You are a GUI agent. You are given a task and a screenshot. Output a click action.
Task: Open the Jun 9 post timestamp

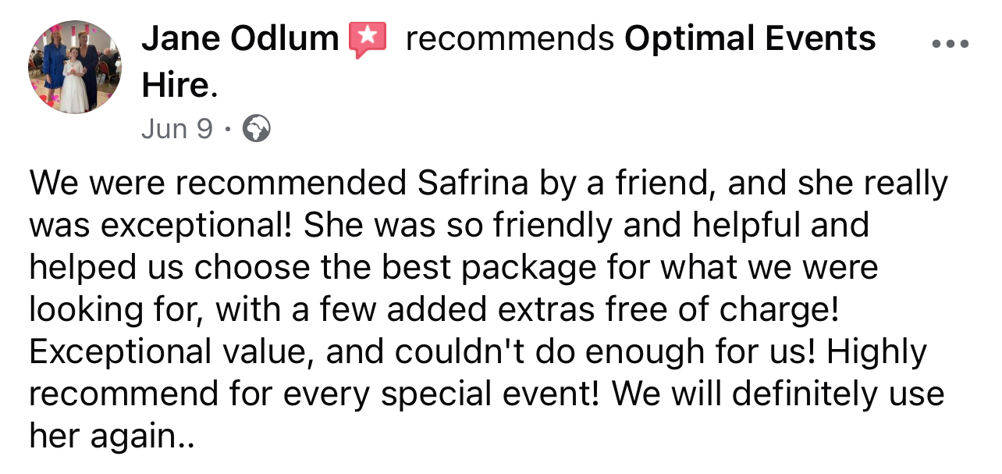[x=176, y=129]
